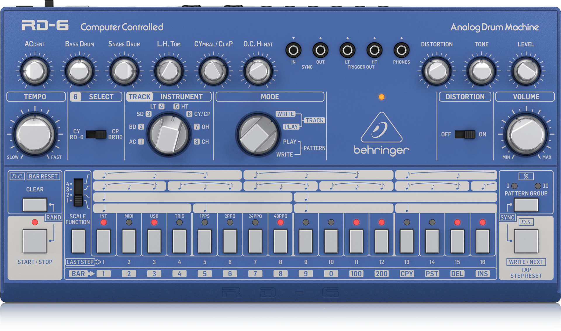The width and height of the screenshot is (561, 331).
Task: Click the O.C. Hi Hat knob
Action: pos(258,71)
